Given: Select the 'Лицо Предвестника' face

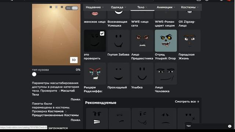Looking at the screenshot, I should 142,41.
